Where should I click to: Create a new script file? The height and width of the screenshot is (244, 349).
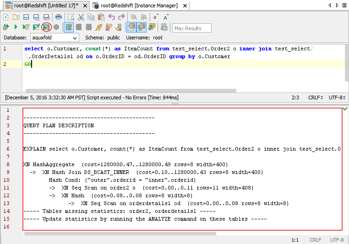coord(6,17)
